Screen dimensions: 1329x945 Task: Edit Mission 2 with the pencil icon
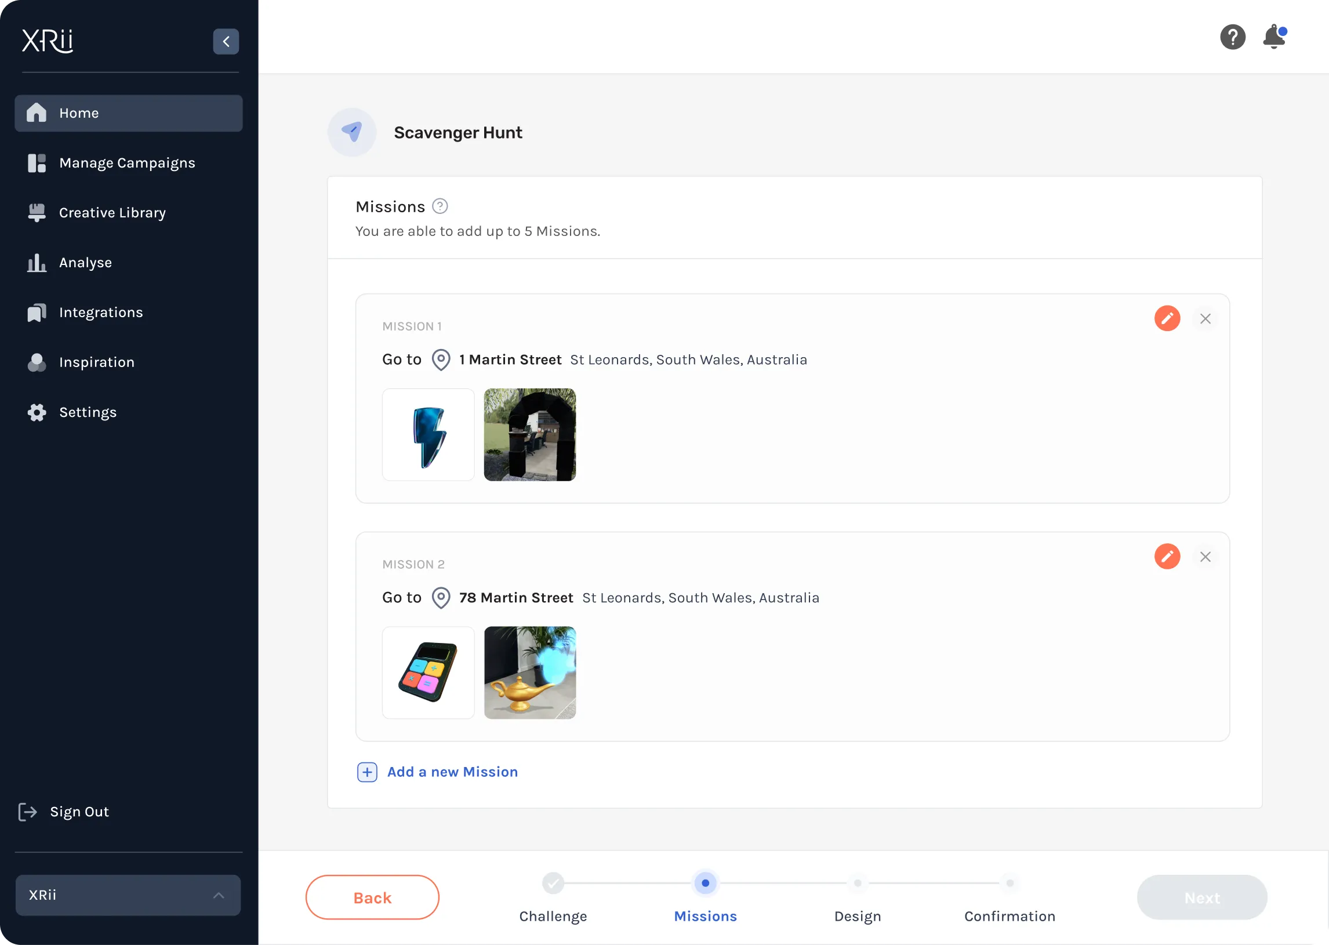coord(1167,557)
